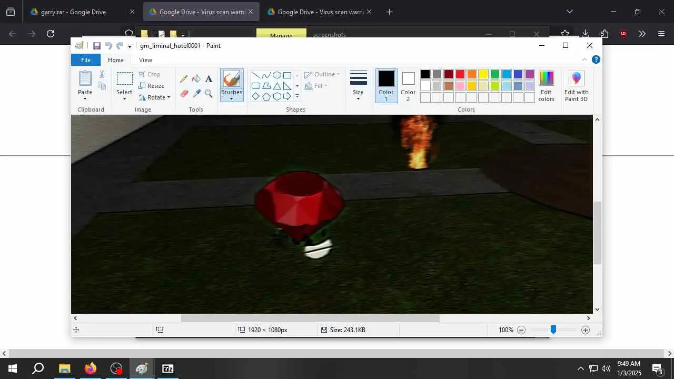Open Customize Quick Access Toolbar dropdown
This screenshot has width=674, height=379.
point(130,46)
